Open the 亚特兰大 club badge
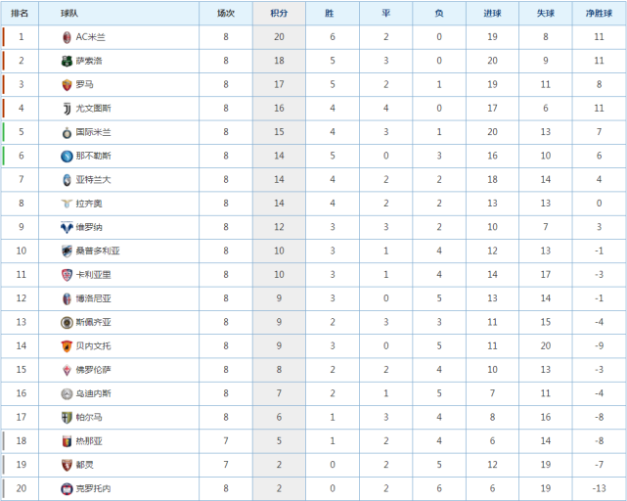Viewport: 627px width, 501px height. click(67, 179)
